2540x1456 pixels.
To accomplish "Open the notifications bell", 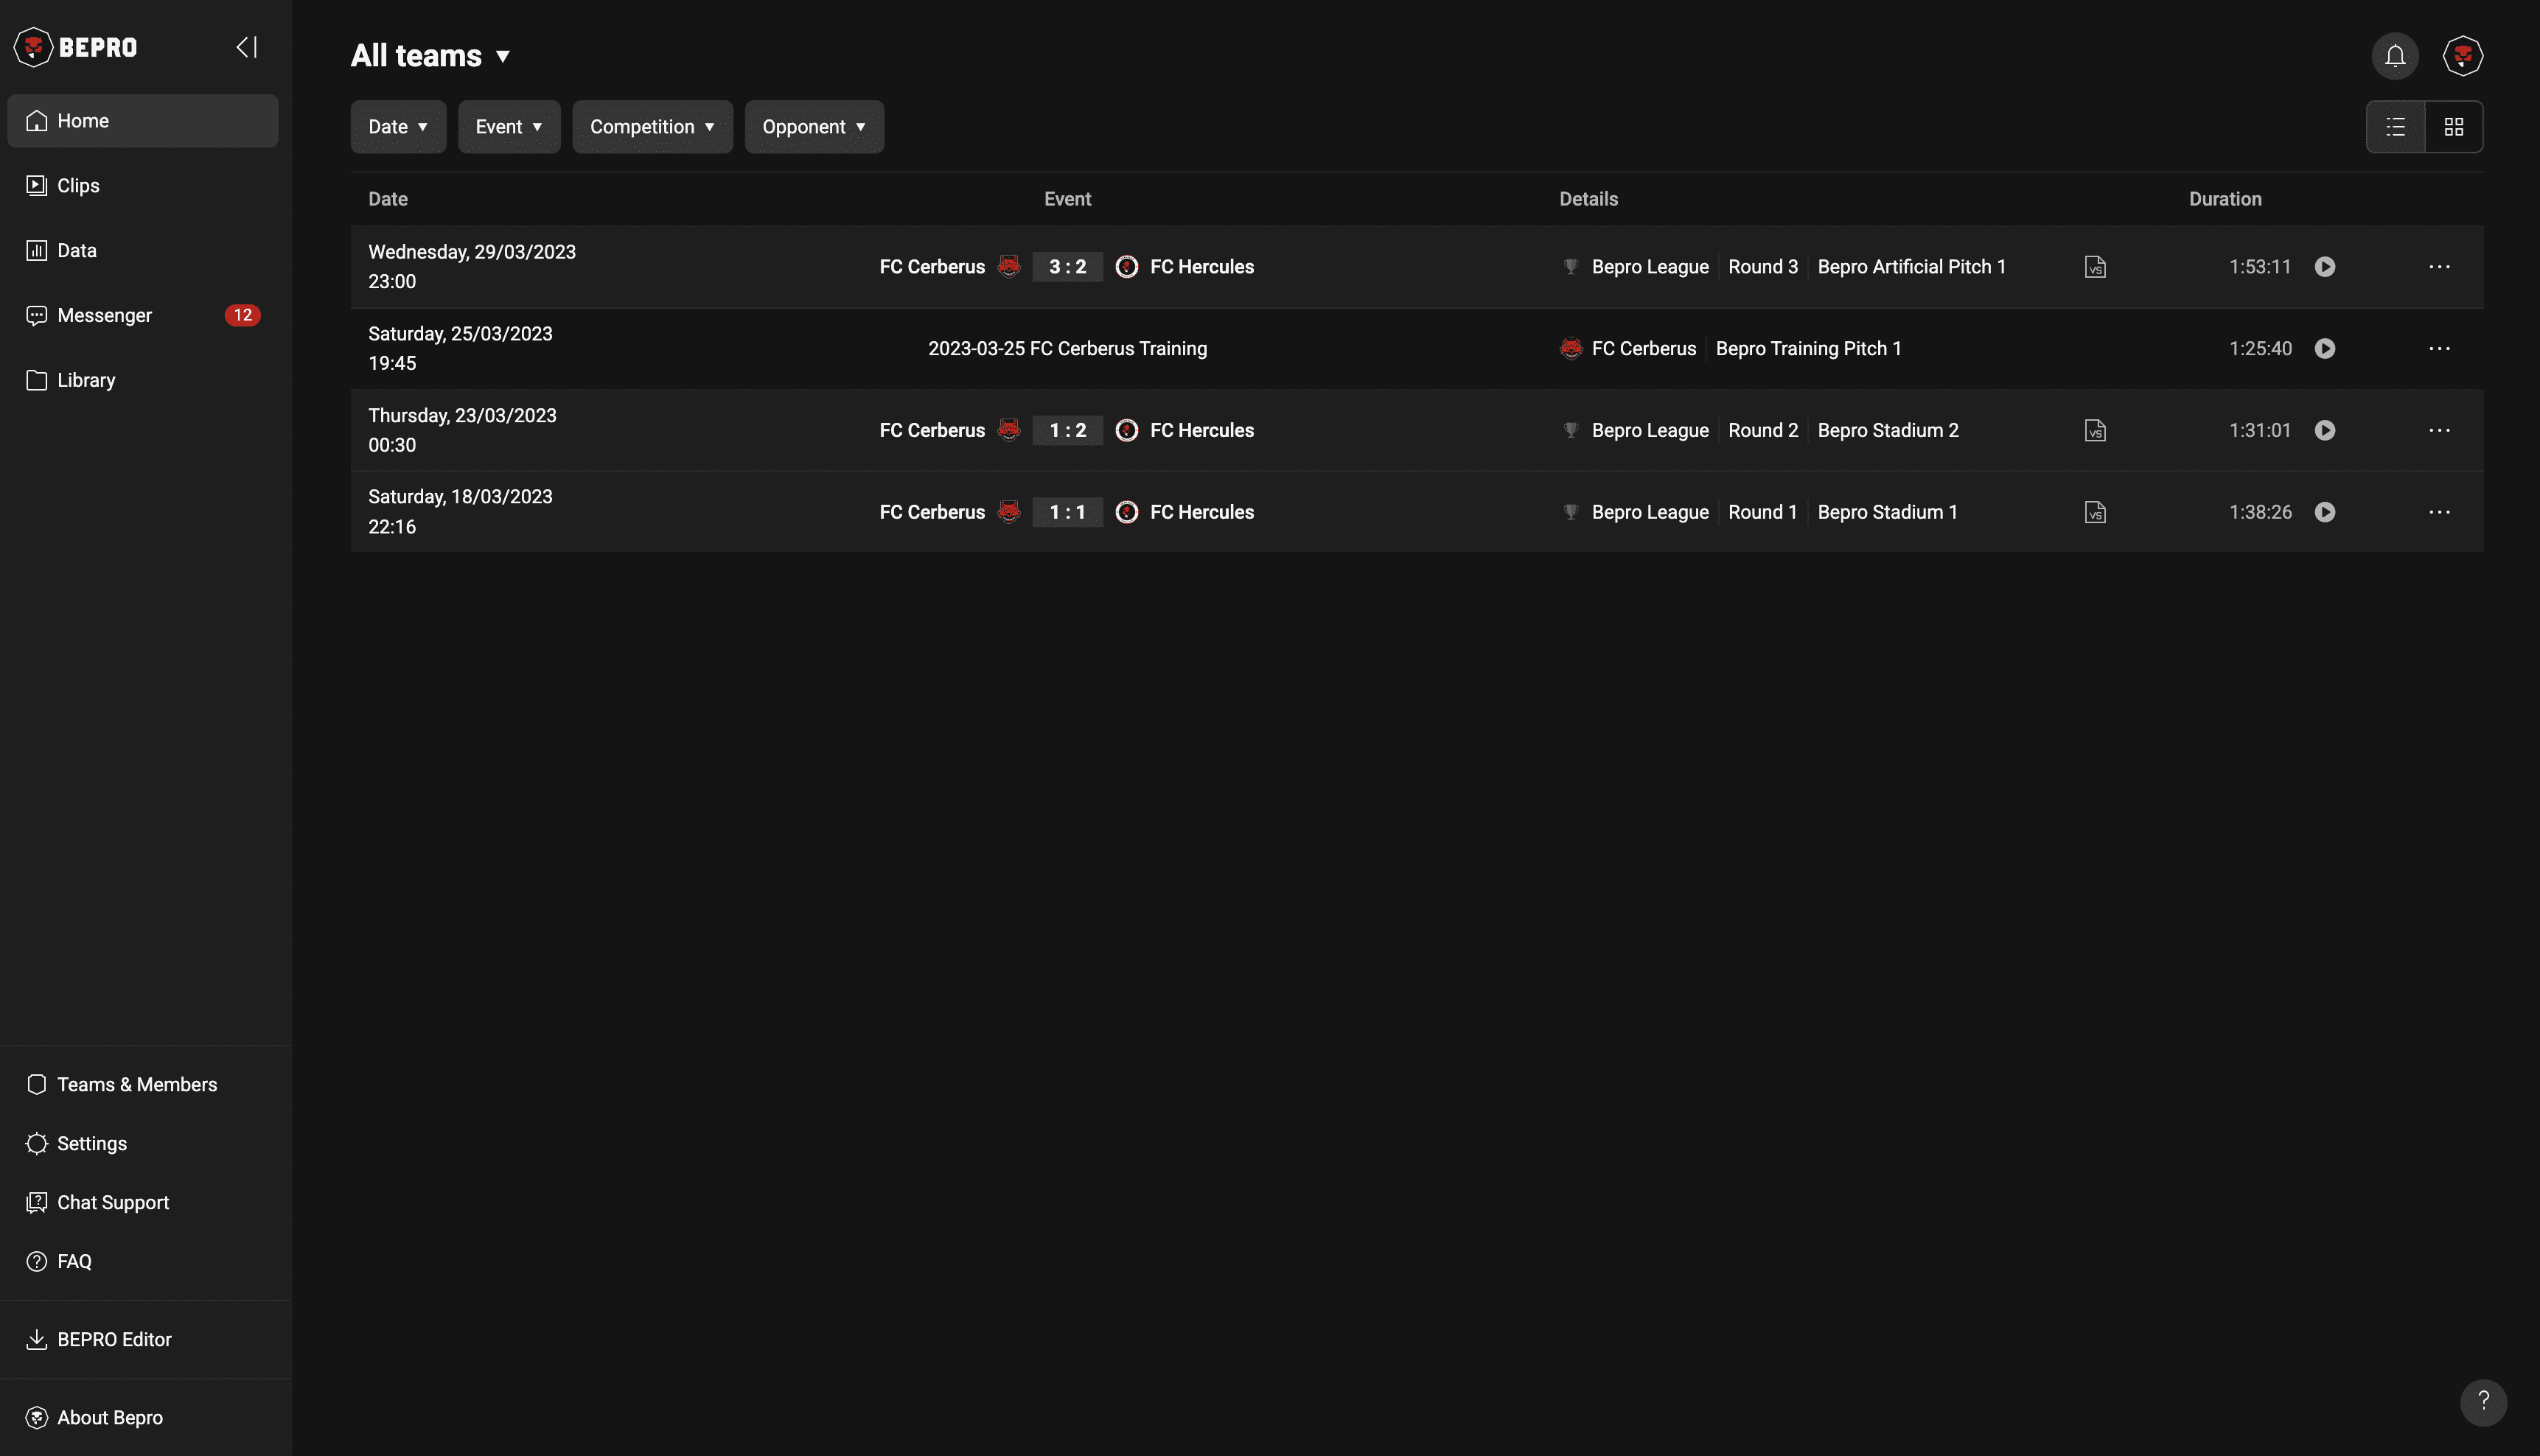I will click(x=2394, y=56).
